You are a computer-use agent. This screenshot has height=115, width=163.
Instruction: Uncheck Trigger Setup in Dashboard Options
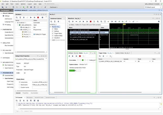pyautogui.click(x=53, y=33)
